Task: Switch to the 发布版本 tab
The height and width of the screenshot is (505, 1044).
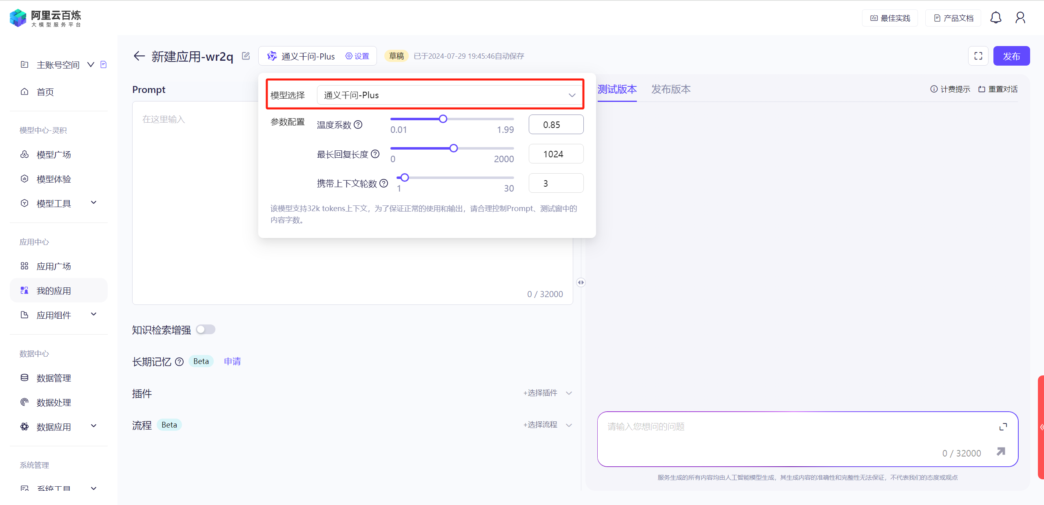Action: pos(670,89)
